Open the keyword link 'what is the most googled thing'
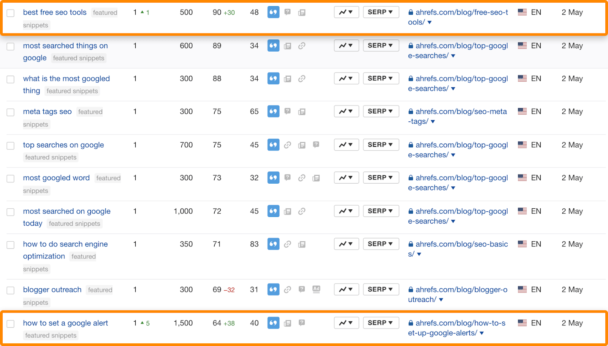 pyautogui.click(x=66, y=78)
